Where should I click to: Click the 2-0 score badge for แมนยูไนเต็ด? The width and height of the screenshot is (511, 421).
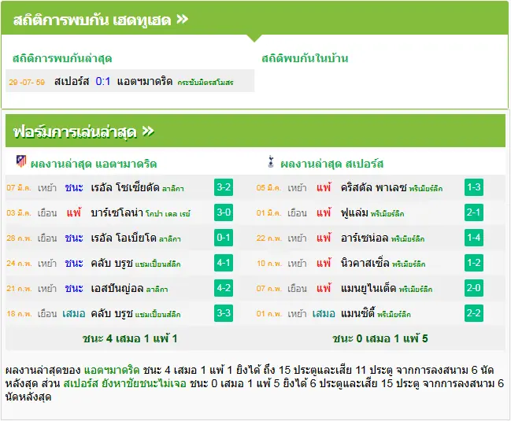pyautogui.click(x=474, y=288)
